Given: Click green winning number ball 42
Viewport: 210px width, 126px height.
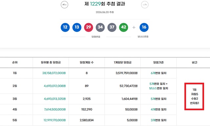Looking at the screenshot, I should 124,27.
